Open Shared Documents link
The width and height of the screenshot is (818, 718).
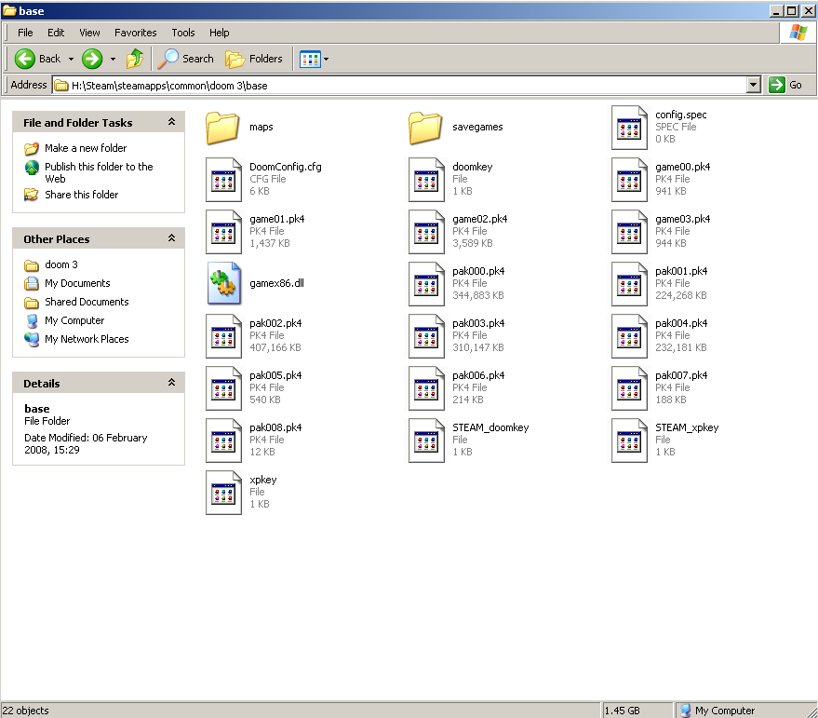pos(87,302)
